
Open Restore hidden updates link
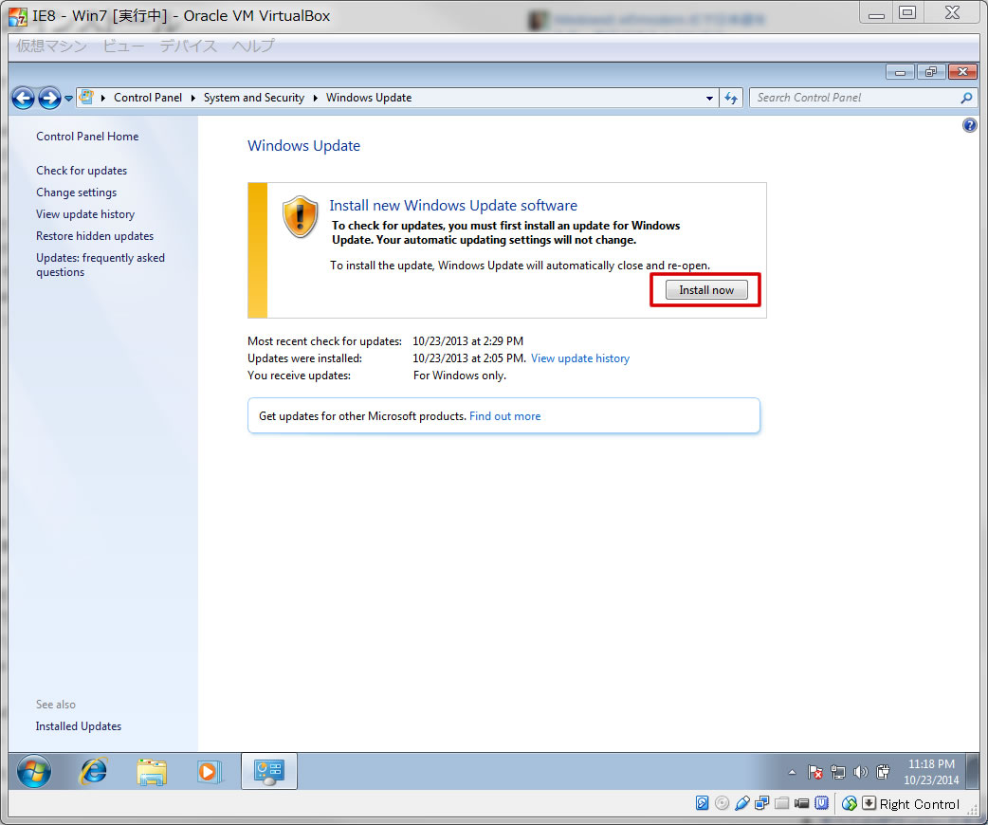(x=95, y=236)
